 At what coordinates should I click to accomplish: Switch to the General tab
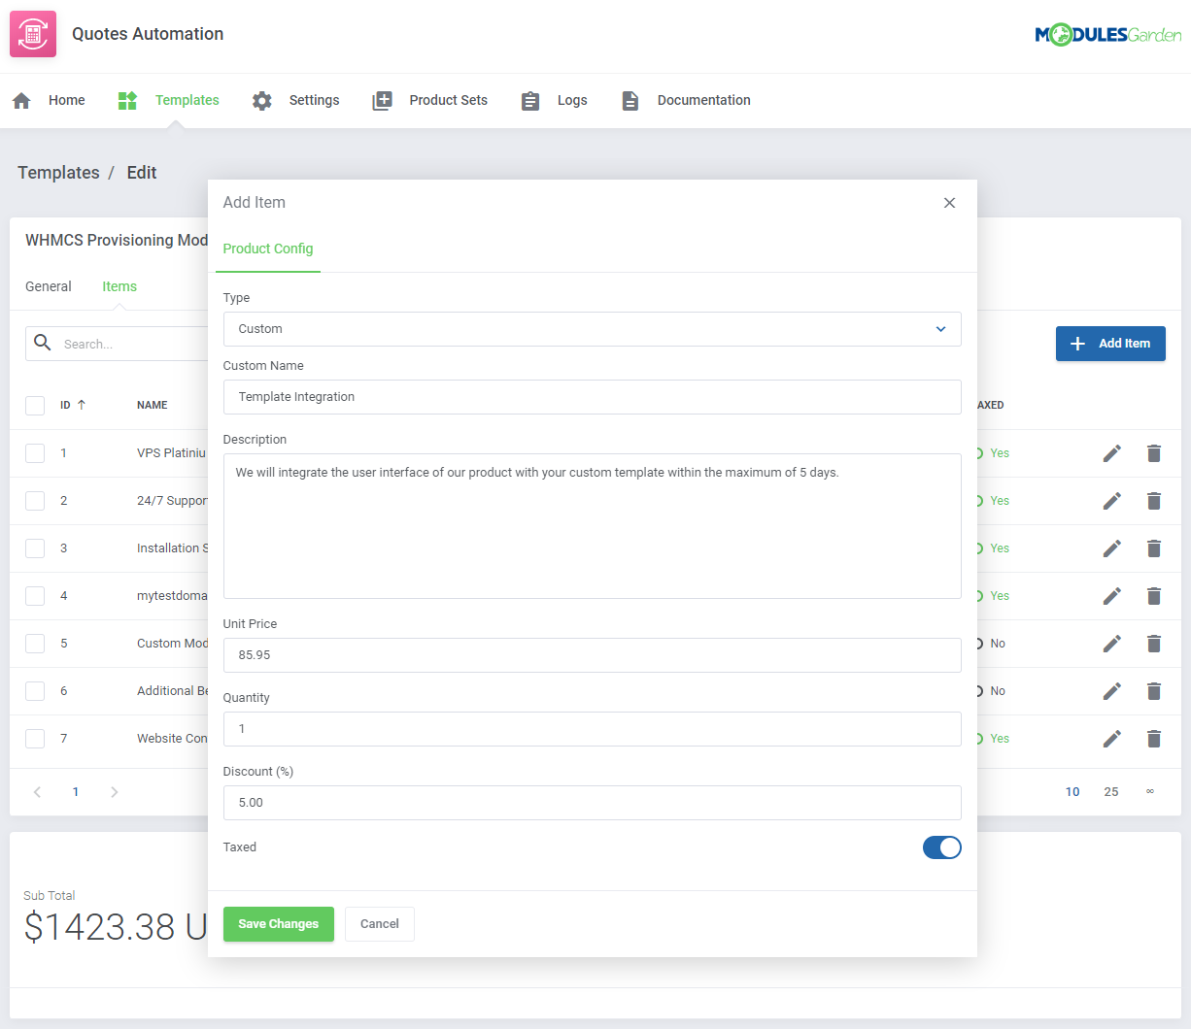pyautogui.click(x=49, y=286)
